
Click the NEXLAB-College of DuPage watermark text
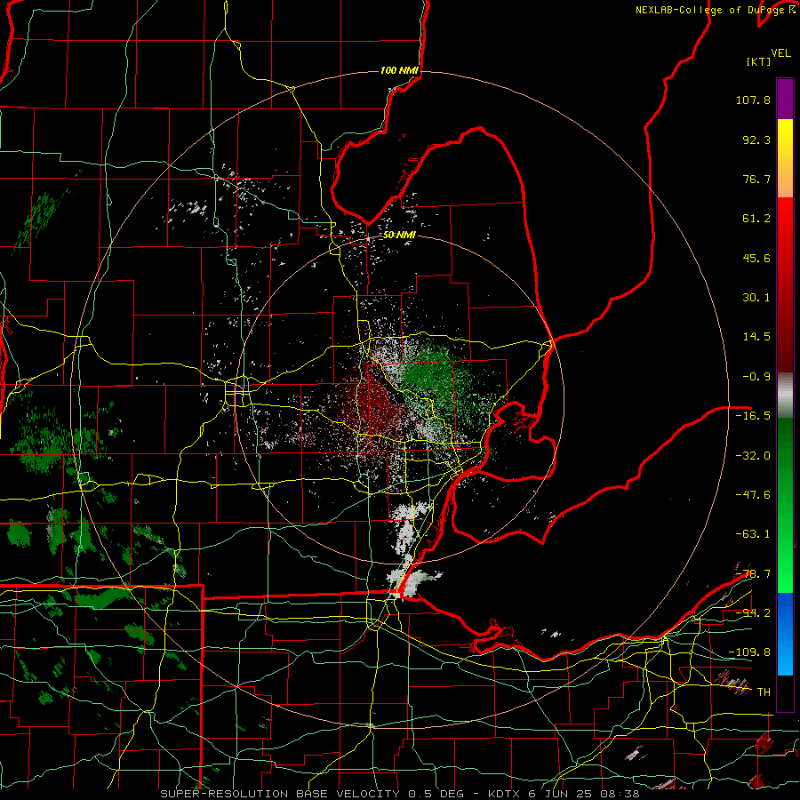pos(715,10)
